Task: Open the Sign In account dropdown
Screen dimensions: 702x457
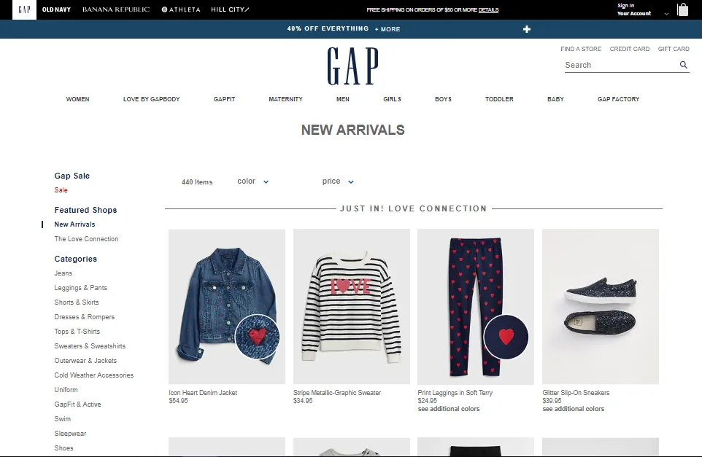Action: tap(642, 9)
